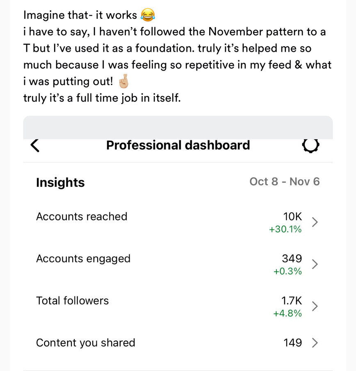Click the Insights section heading
Screen dimensions: 356x371
coord(60,183)
